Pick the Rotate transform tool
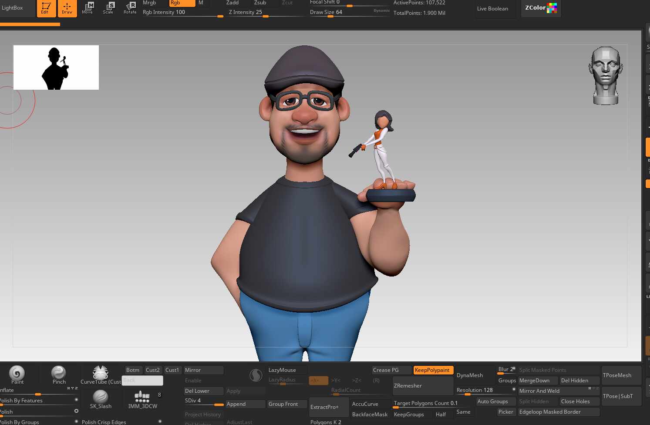This screenshot has height=425, width=650. pyautogui.click(x=130, y=8)
